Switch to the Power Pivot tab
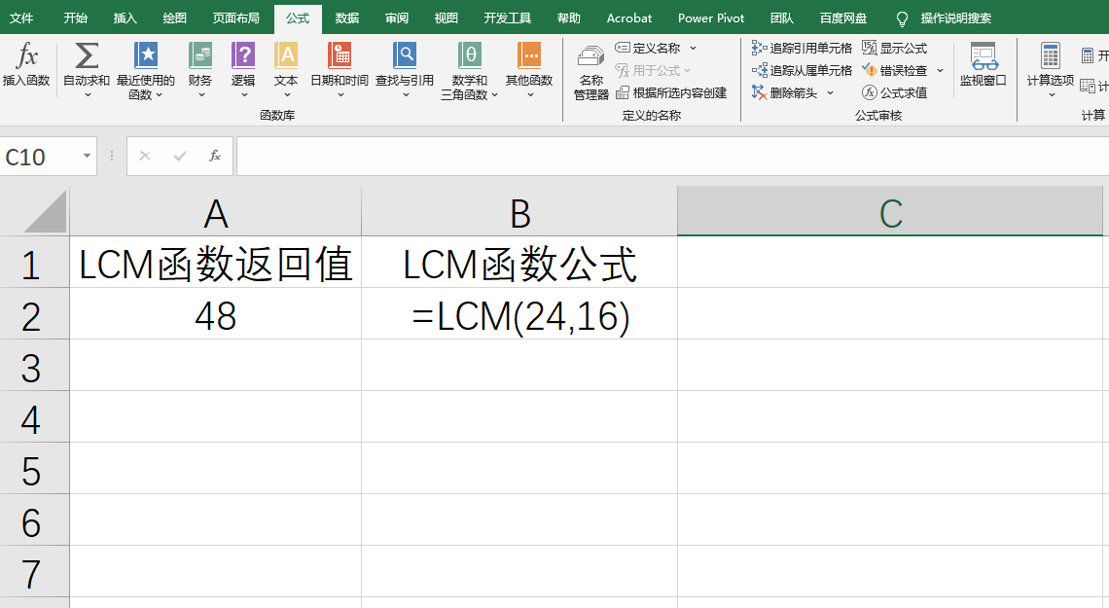The image size is (1109, 608). tap(711, 18)
